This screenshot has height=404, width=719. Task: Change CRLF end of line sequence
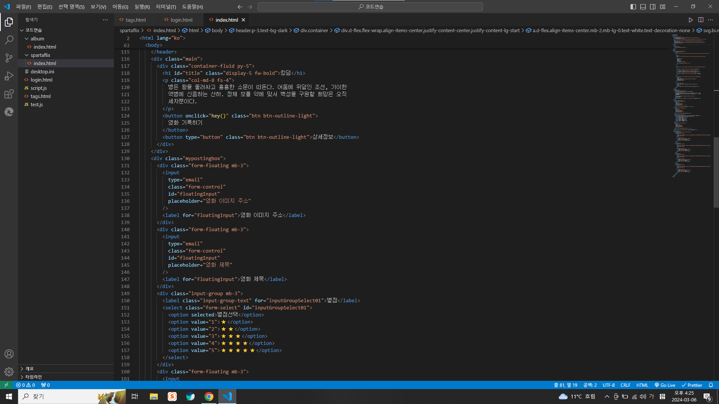(x=625, y=385)
